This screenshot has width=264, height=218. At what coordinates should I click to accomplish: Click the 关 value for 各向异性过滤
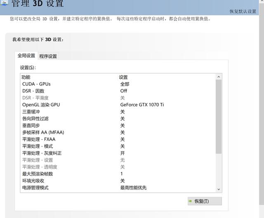point(123,118)
